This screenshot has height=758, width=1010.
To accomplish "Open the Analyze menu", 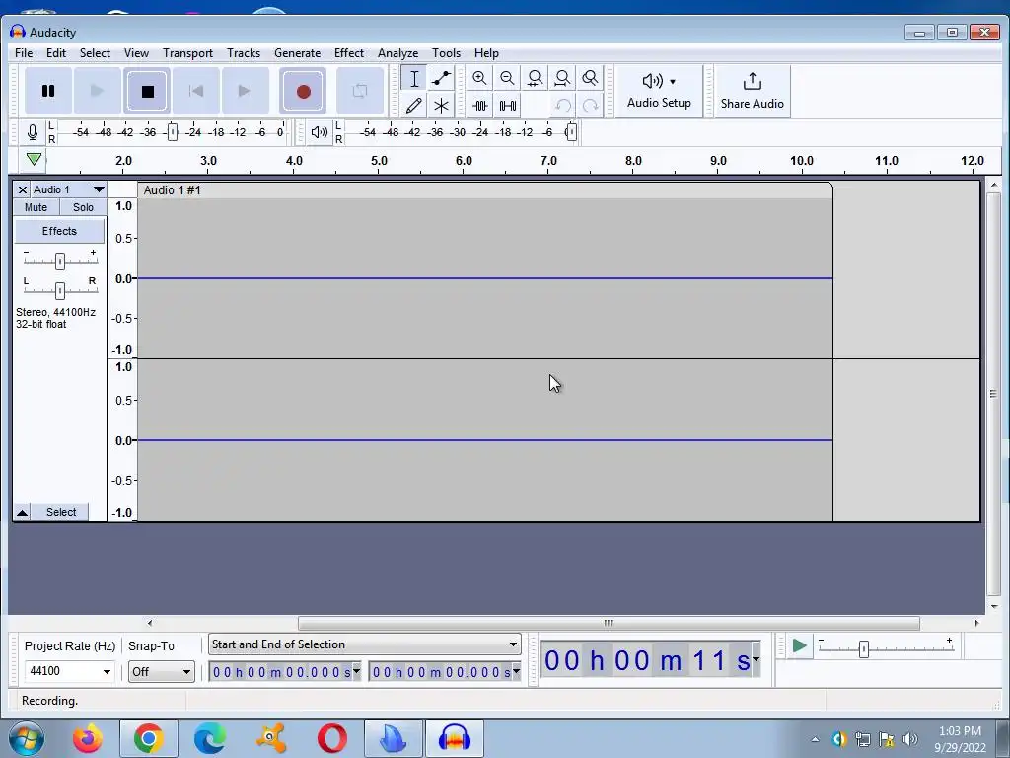I will tap(397, 53).
